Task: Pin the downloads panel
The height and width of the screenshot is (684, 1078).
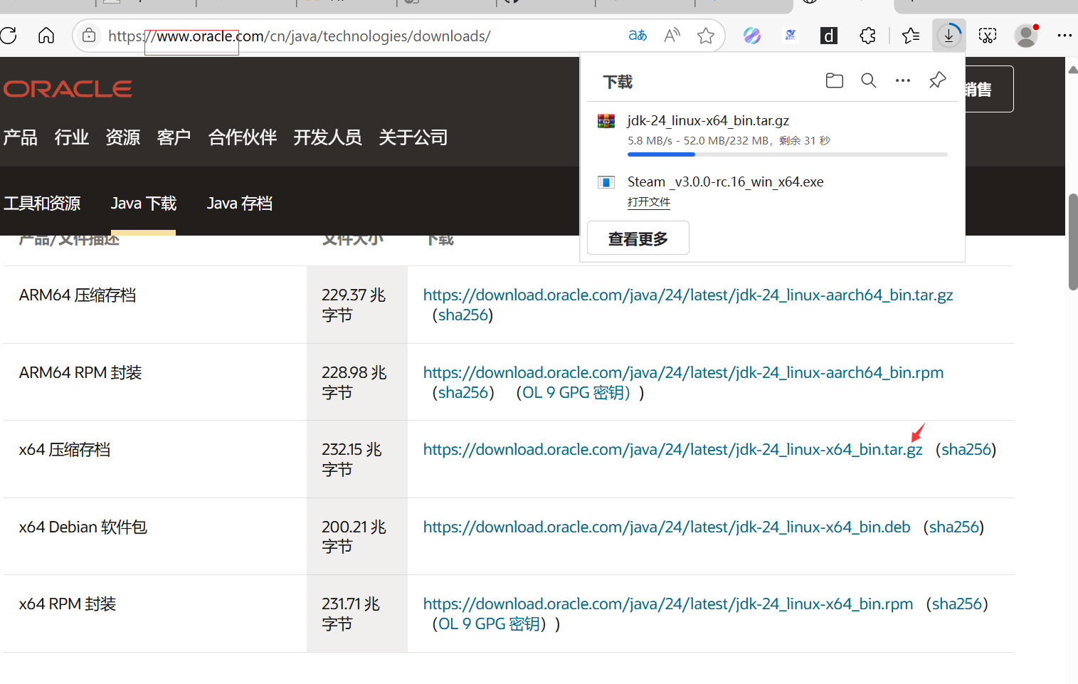Action: point(938,80)
